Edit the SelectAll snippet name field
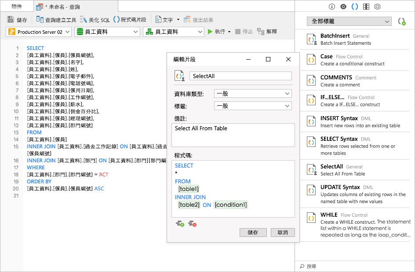This screenshot has width=415, height=272. (240, 76)
